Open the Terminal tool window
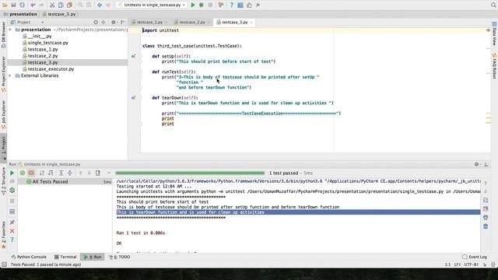 click(x=65, y=257)
